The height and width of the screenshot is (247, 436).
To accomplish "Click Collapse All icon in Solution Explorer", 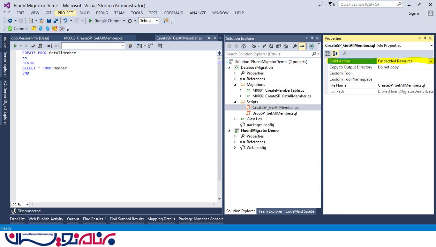I will point(278,46).
